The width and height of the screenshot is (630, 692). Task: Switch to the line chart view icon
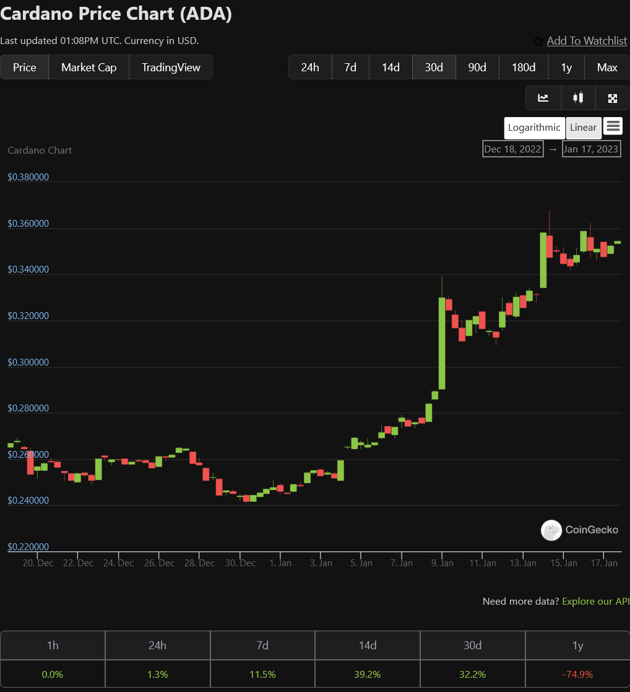pyautogui.click(x=543, y=98)
